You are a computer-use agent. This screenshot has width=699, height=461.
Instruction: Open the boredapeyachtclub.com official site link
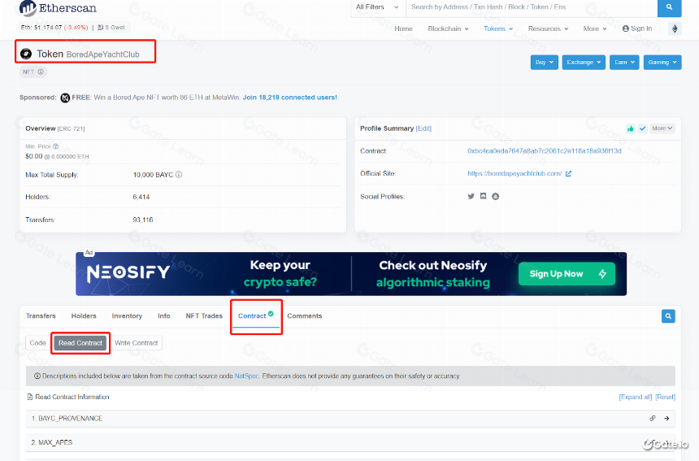[514, 174]
